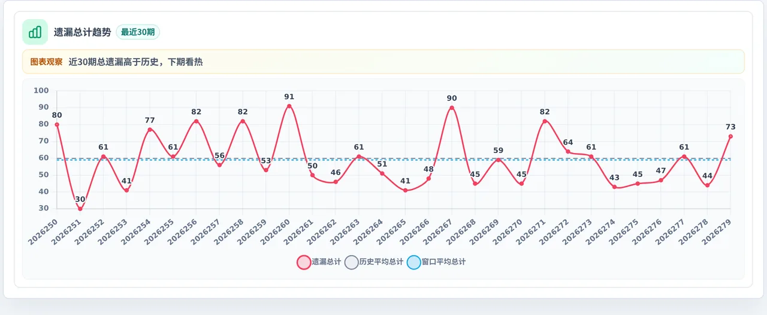This screenshot has width=767, height=315.
Task: Click the 最近30期 badge
Action: pyautogui.click(x=138, y=32)
